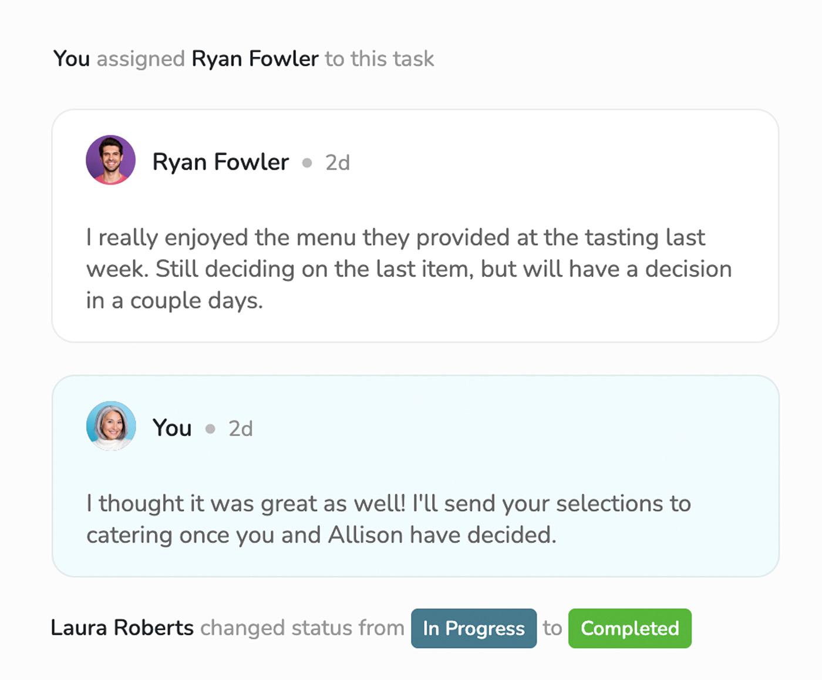Click "changed status from" activity text

[x=302, y=628]
